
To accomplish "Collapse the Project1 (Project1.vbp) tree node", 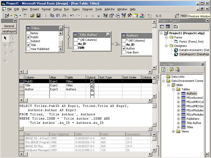I will point(161,33).
